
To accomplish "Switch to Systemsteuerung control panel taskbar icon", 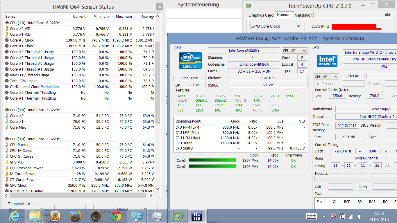I will point(136,216).
